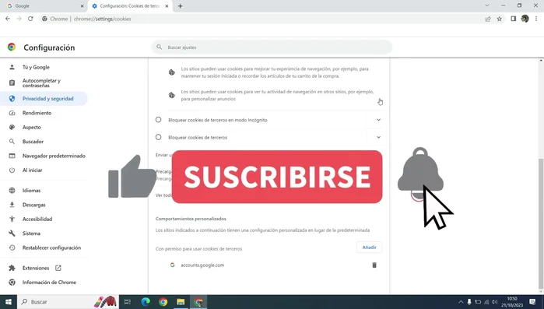Screen dimensions: 544x309
Task: Click the Accesibilidad person icon
Action: tap(12, 219)
